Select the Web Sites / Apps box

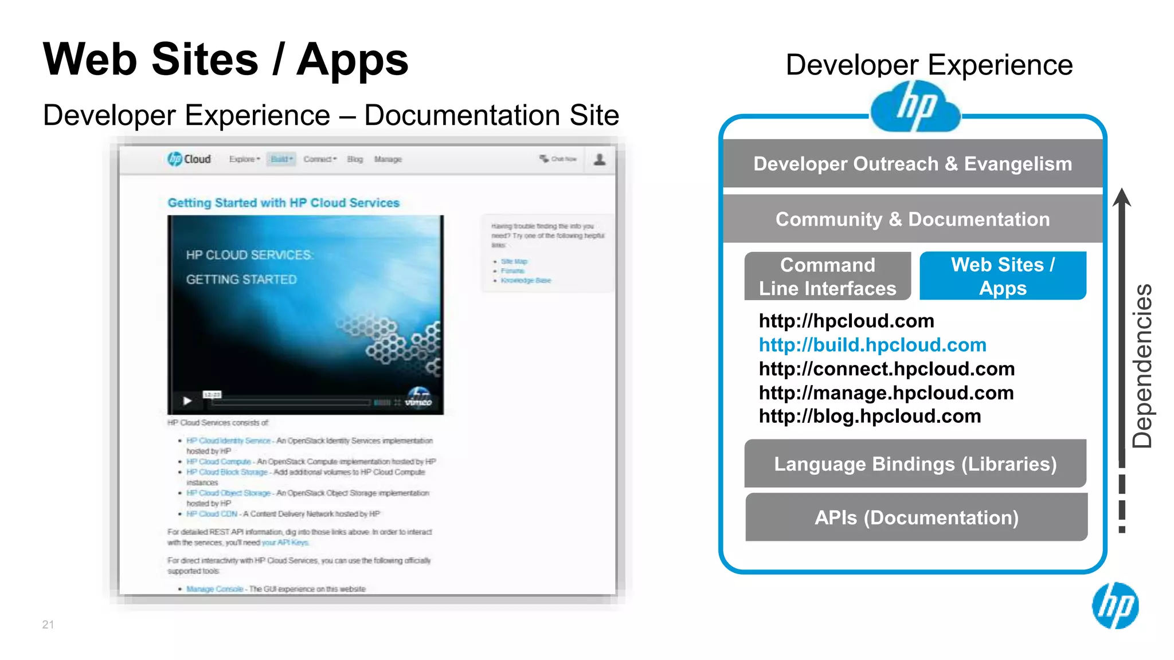click(x=1003, y=276)
